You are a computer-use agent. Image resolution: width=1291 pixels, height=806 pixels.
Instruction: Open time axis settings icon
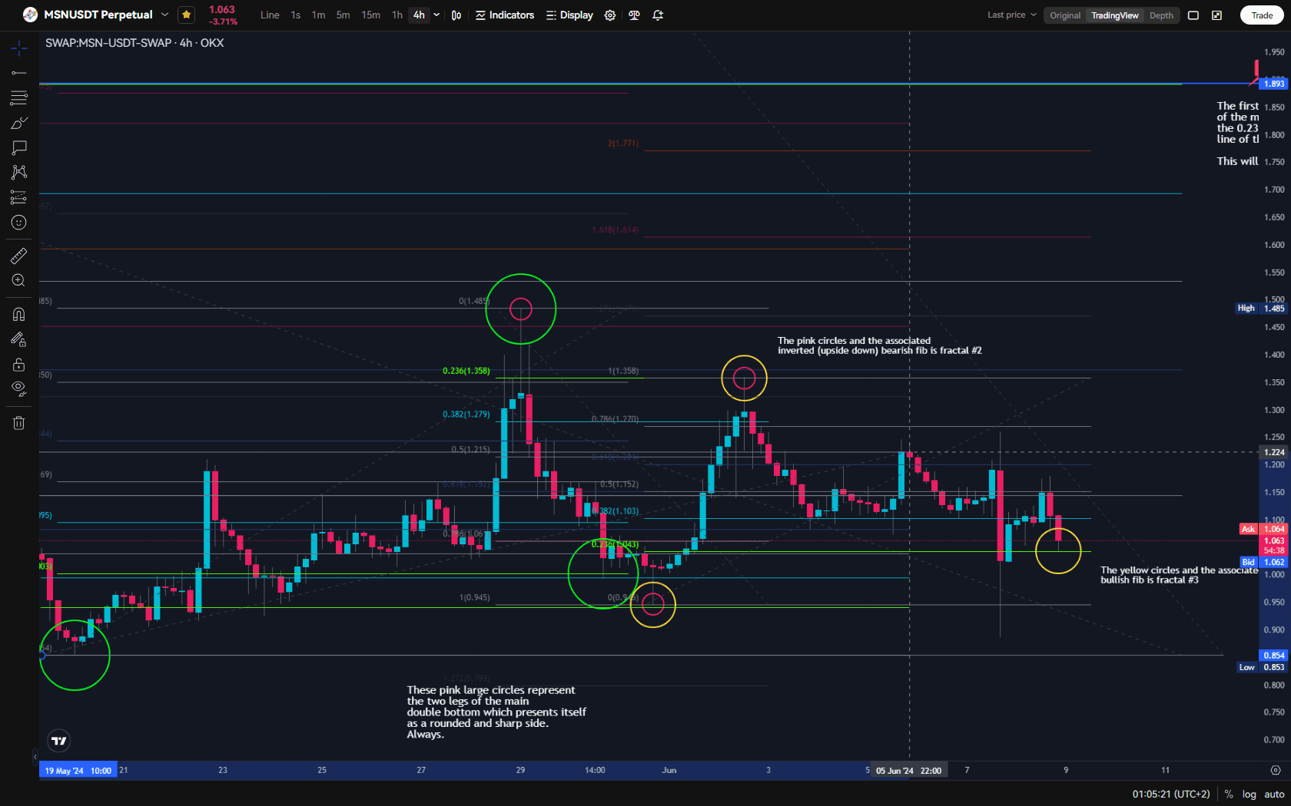[1276, 770]
